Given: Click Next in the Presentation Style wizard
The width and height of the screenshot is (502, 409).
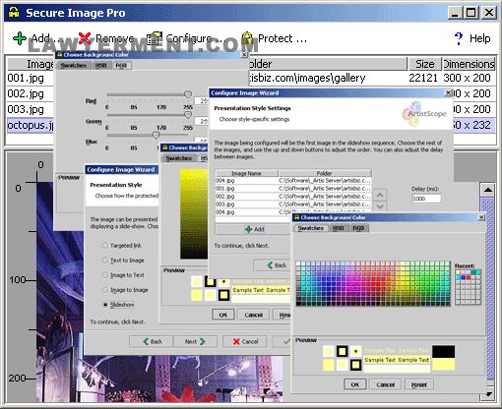Looking at the screenshot, I should tap(195, 341).
